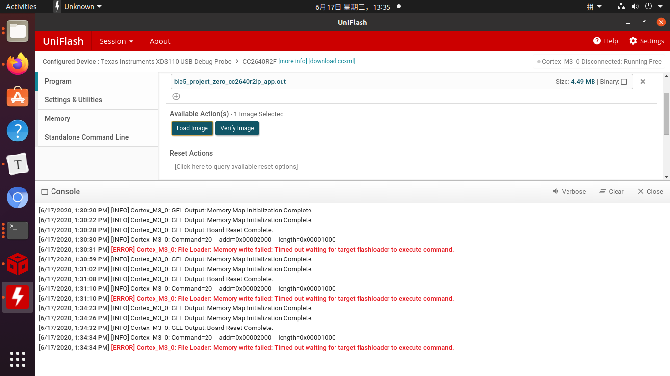Select the 1:30:31 PM error log line
The width and height of the screenshot is (670, 376).
click(246, 250)
